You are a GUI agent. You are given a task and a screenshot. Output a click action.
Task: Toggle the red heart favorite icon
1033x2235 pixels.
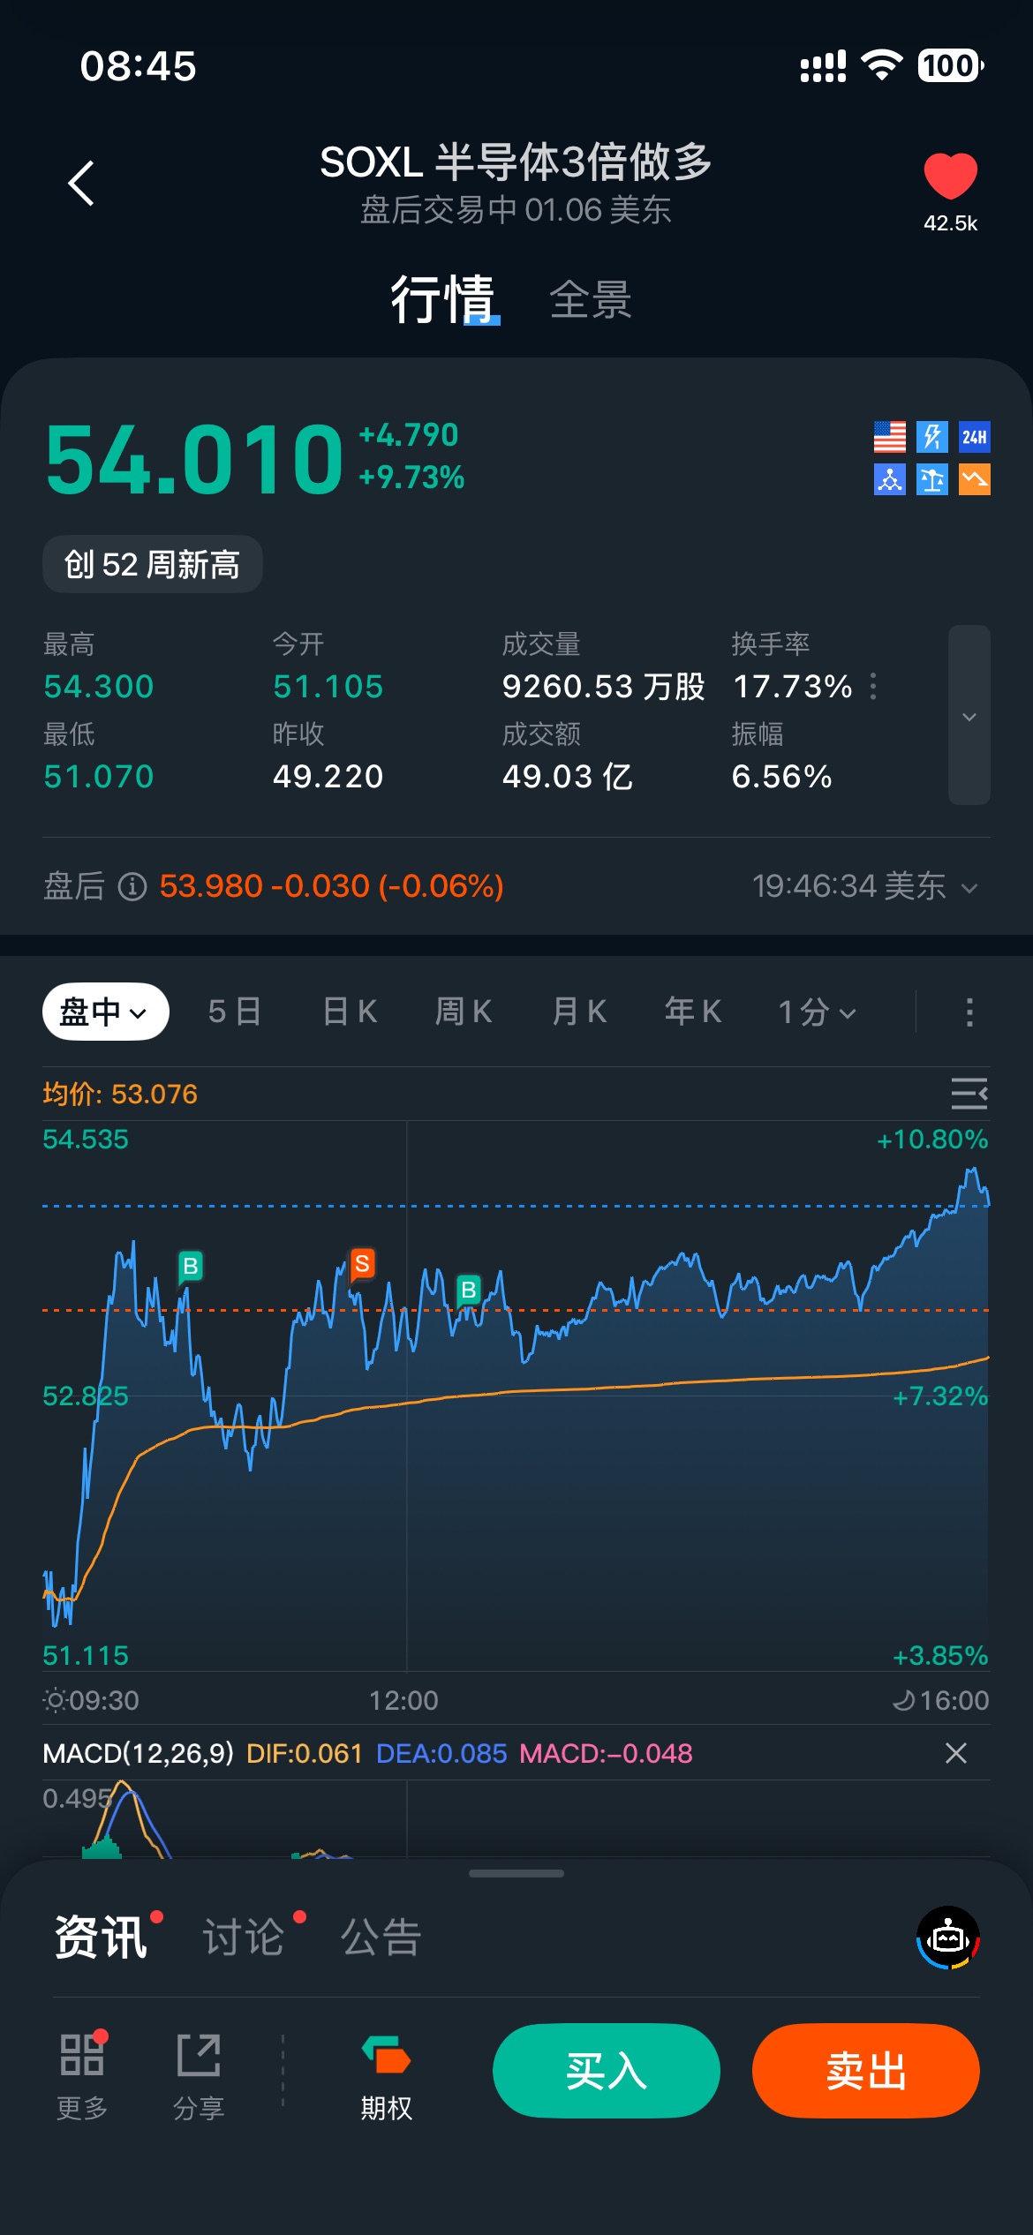pos(950,176)
